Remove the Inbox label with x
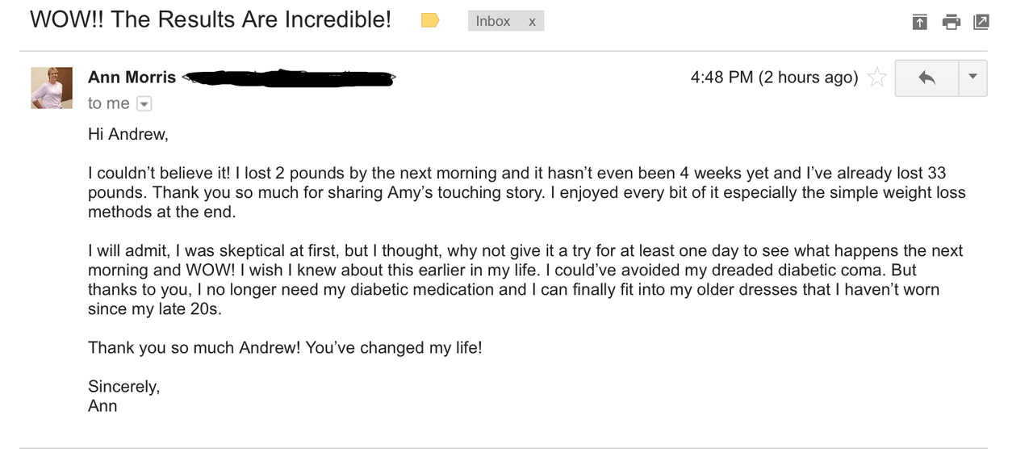 pyautogui.click(x=533, y=22)
